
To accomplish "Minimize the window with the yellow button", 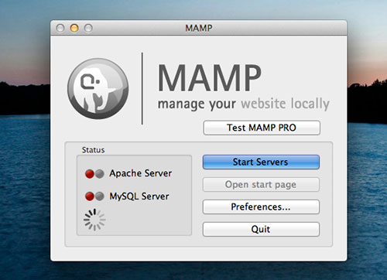I will coord(74,28).
